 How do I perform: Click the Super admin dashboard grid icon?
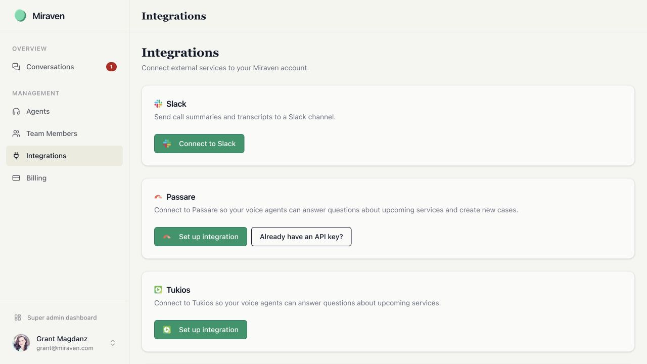tap(18, 317)
